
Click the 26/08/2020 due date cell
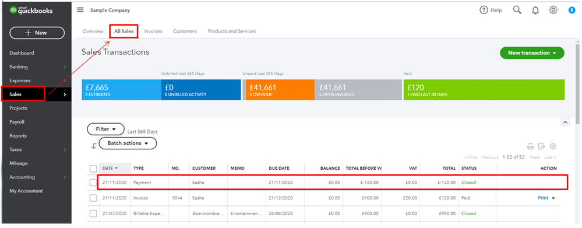pos(281,213)
